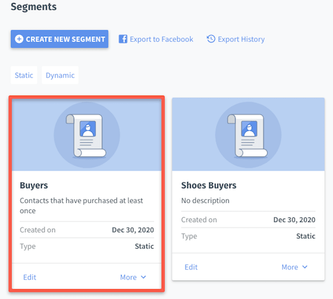Image resolution: width=333 pixels, height=299 pixels.
Task: Click the Export History clock icon
Action: pos(211,39)
